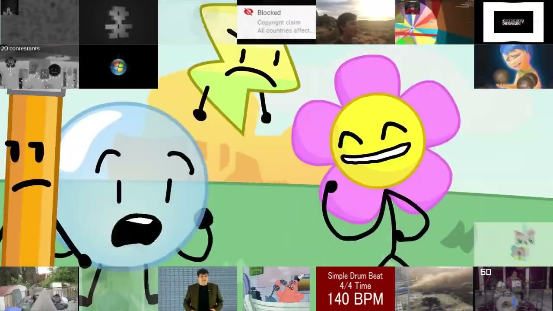Open the dust storm landscape thumbnail
This screenshot has height=311, width=553.
click(x=434, y=289)
